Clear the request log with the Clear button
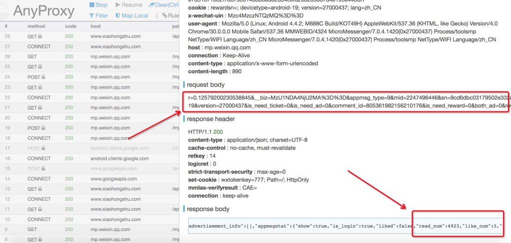Viewport: 511px width, 243px height. [164, 5]
